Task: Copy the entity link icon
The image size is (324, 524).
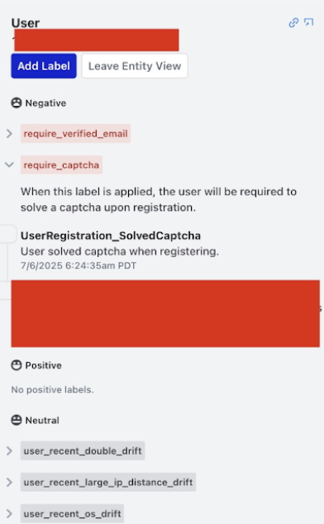Action: tap(293, 22)
